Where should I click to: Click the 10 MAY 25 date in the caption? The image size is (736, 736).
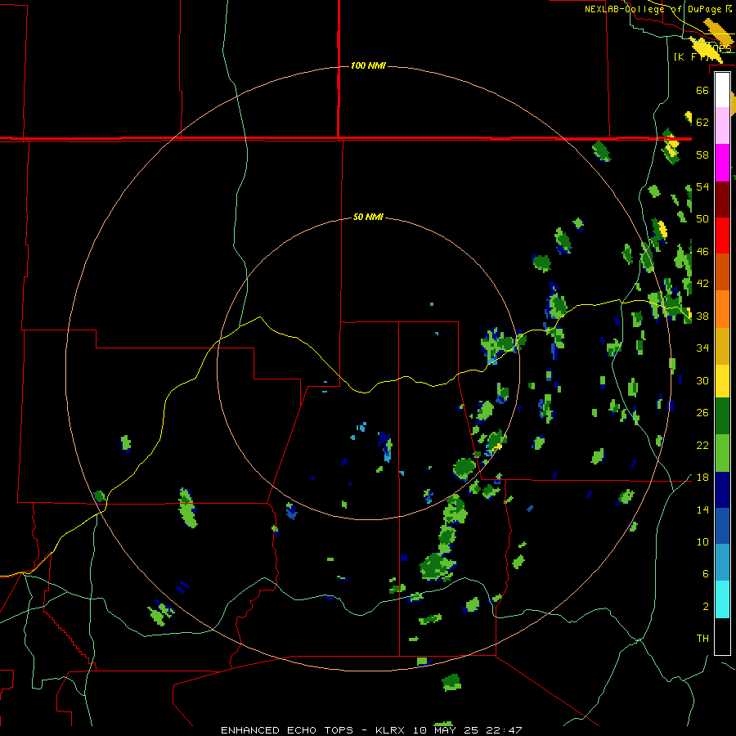tap(446, 730)
